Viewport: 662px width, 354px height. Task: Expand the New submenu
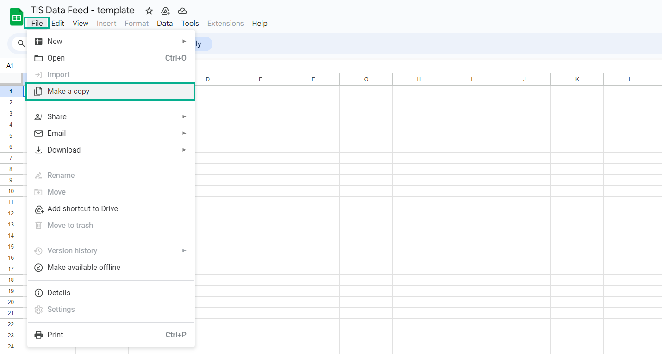[x=184, y=41]
